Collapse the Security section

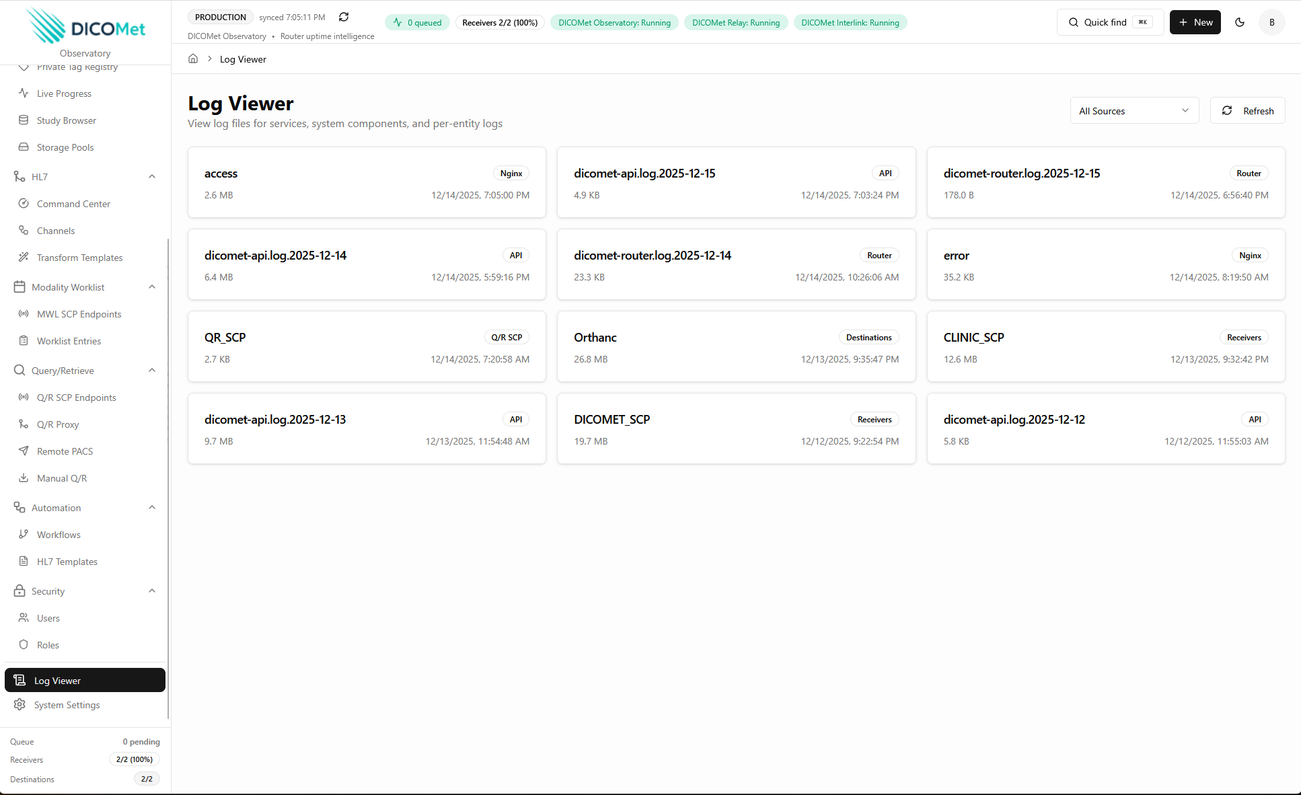pyautogui.click(x=151, y=591)
